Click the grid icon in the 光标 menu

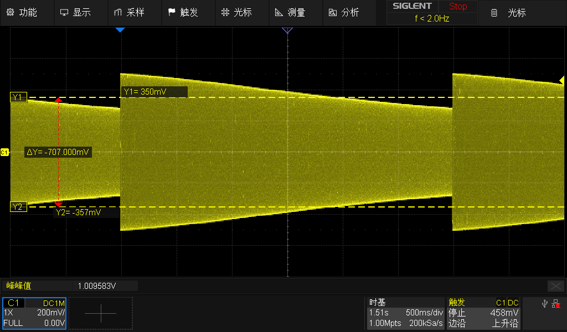(225, 12)
